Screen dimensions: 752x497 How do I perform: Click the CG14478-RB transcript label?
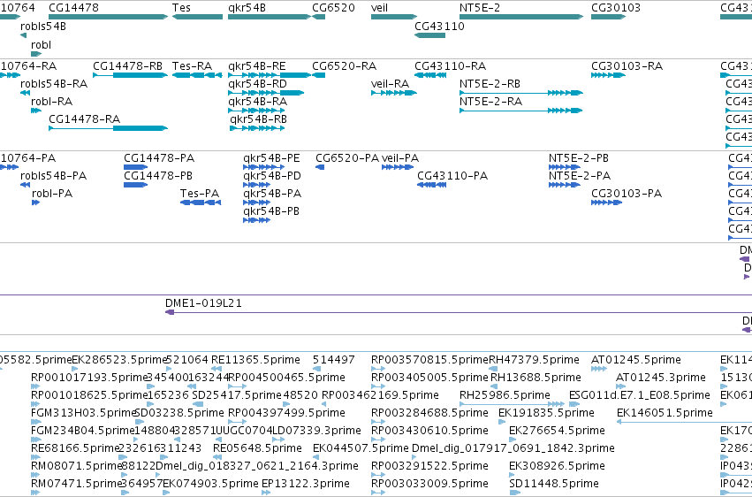127,65
